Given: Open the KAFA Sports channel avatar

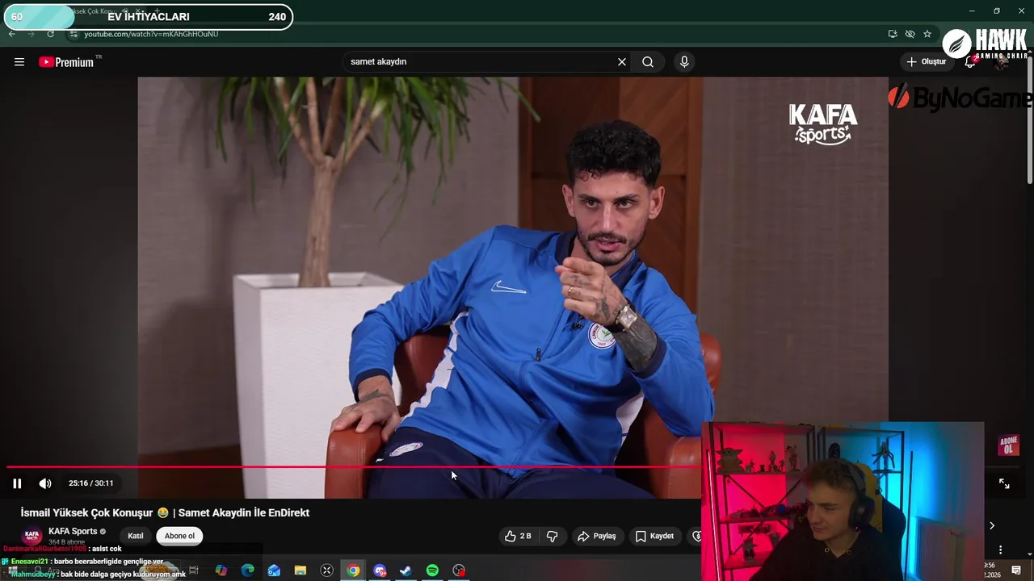Looking at the screenshot, I should click(x=32, y=535).
